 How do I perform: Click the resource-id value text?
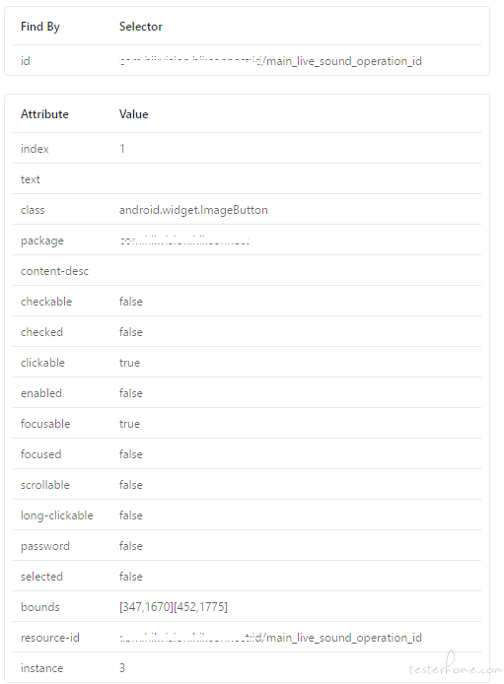pos(270,638)
